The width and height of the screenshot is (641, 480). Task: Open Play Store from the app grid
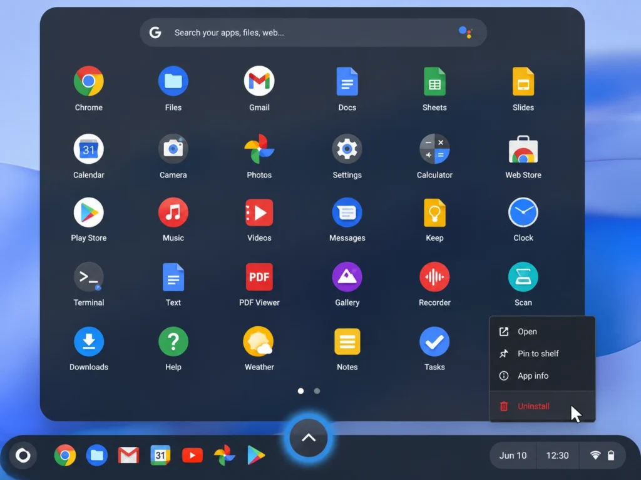[x=89, y=212]
